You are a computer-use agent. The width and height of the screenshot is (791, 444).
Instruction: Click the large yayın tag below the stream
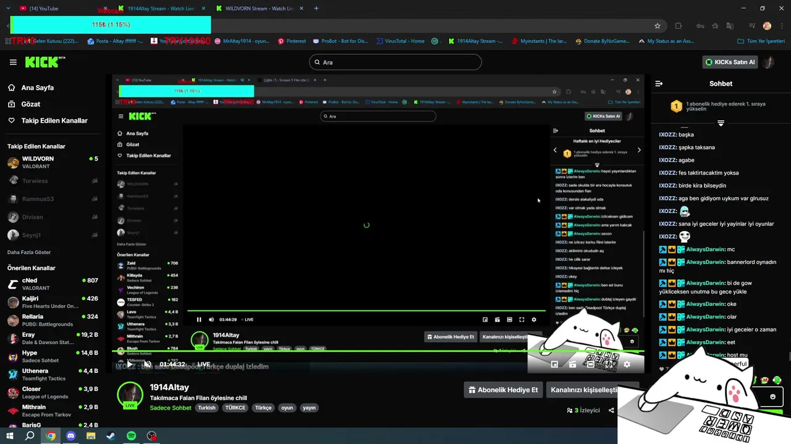(x=310, y=408)
